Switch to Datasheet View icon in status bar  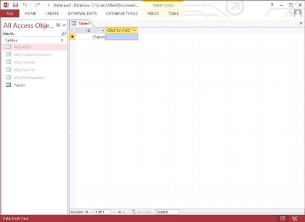click(x=283, y=219)
